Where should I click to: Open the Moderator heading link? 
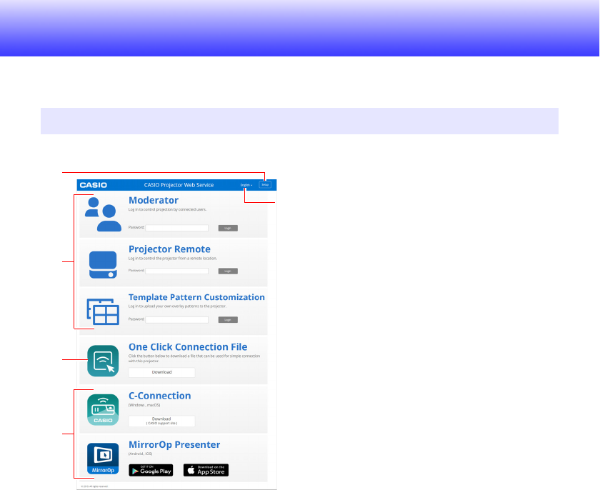(154, 200)
